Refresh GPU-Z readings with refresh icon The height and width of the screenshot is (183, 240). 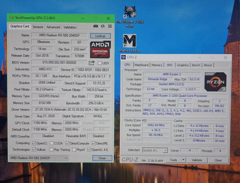pyautogui.click(x=103, y=26)
